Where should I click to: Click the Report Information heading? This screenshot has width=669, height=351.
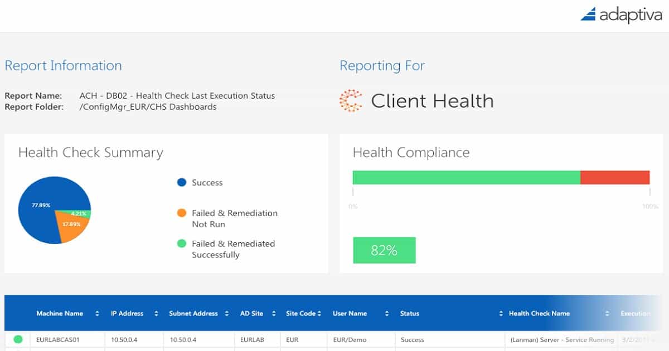click(x=63, y=66)
